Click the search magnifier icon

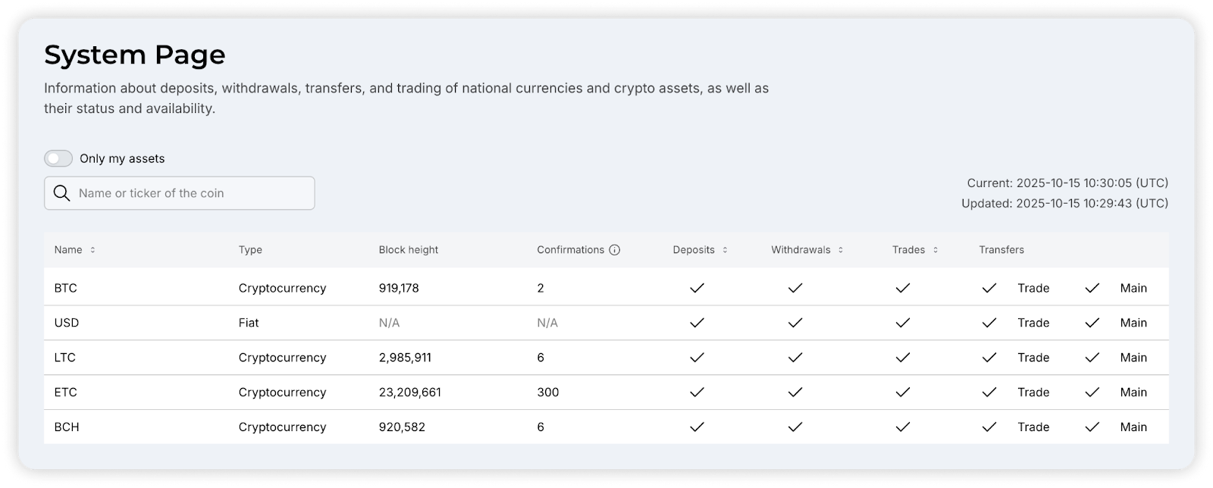[x=62, y=193]
